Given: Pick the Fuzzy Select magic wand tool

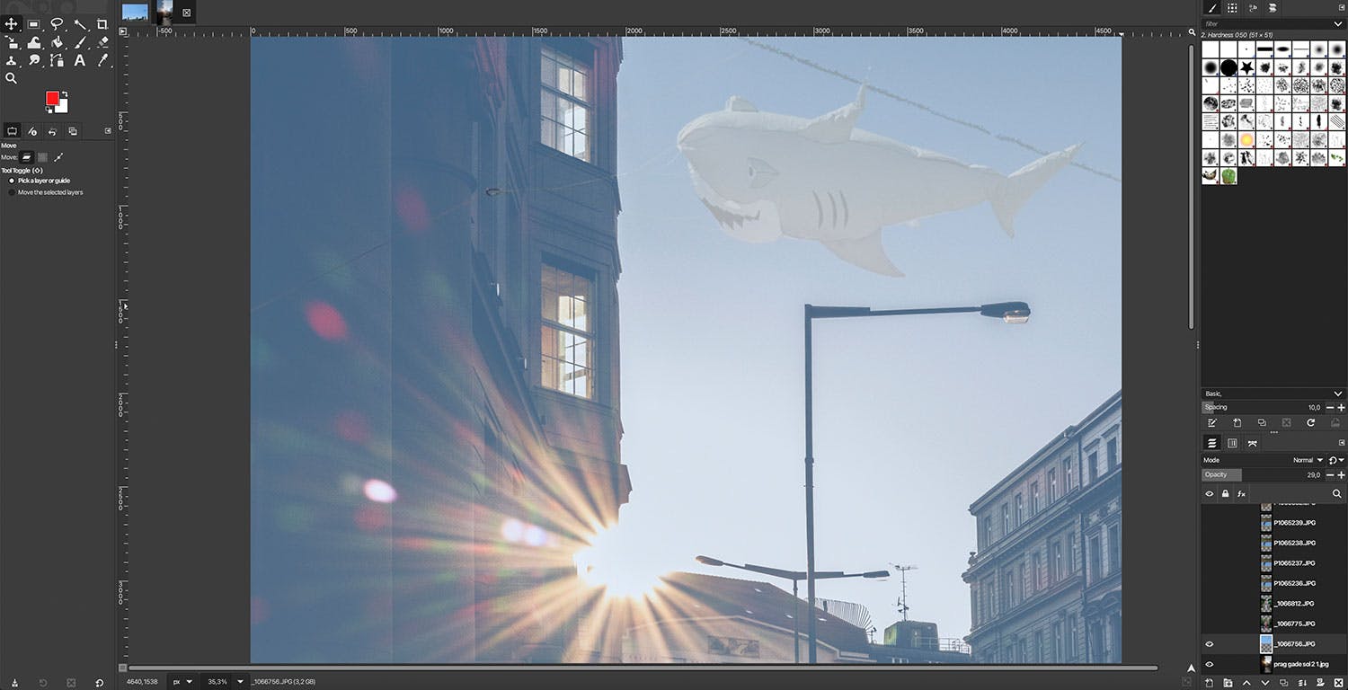Looking at the screenshot, I should point(80,24).
